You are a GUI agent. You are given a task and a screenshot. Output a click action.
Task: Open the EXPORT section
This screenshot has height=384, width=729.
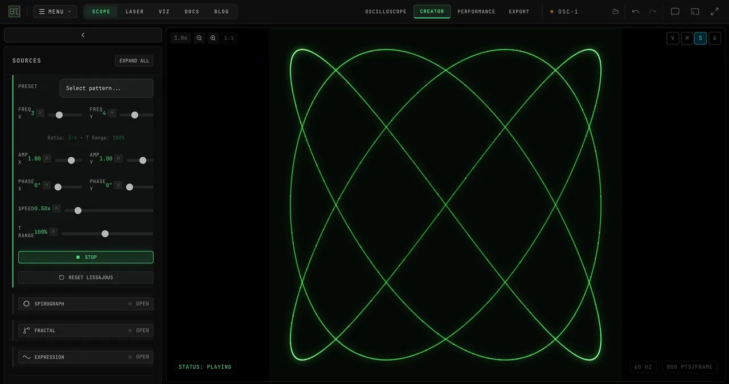519,11
